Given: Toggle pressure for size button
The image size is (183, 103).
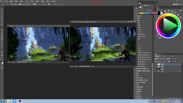Looking at the screenshot, I should tap(61, 4).
